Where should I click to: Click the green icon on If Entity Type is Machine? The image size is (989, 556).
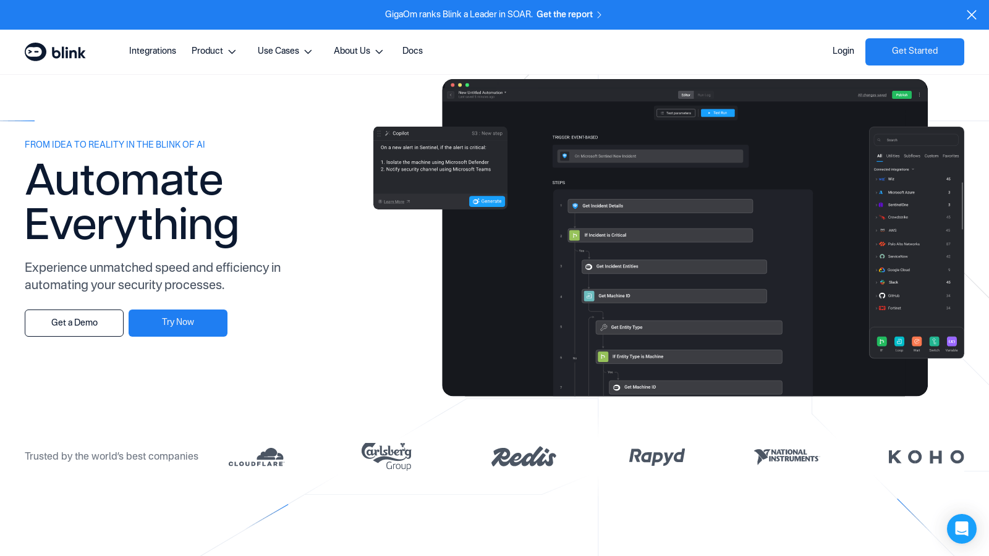(603, 357)
